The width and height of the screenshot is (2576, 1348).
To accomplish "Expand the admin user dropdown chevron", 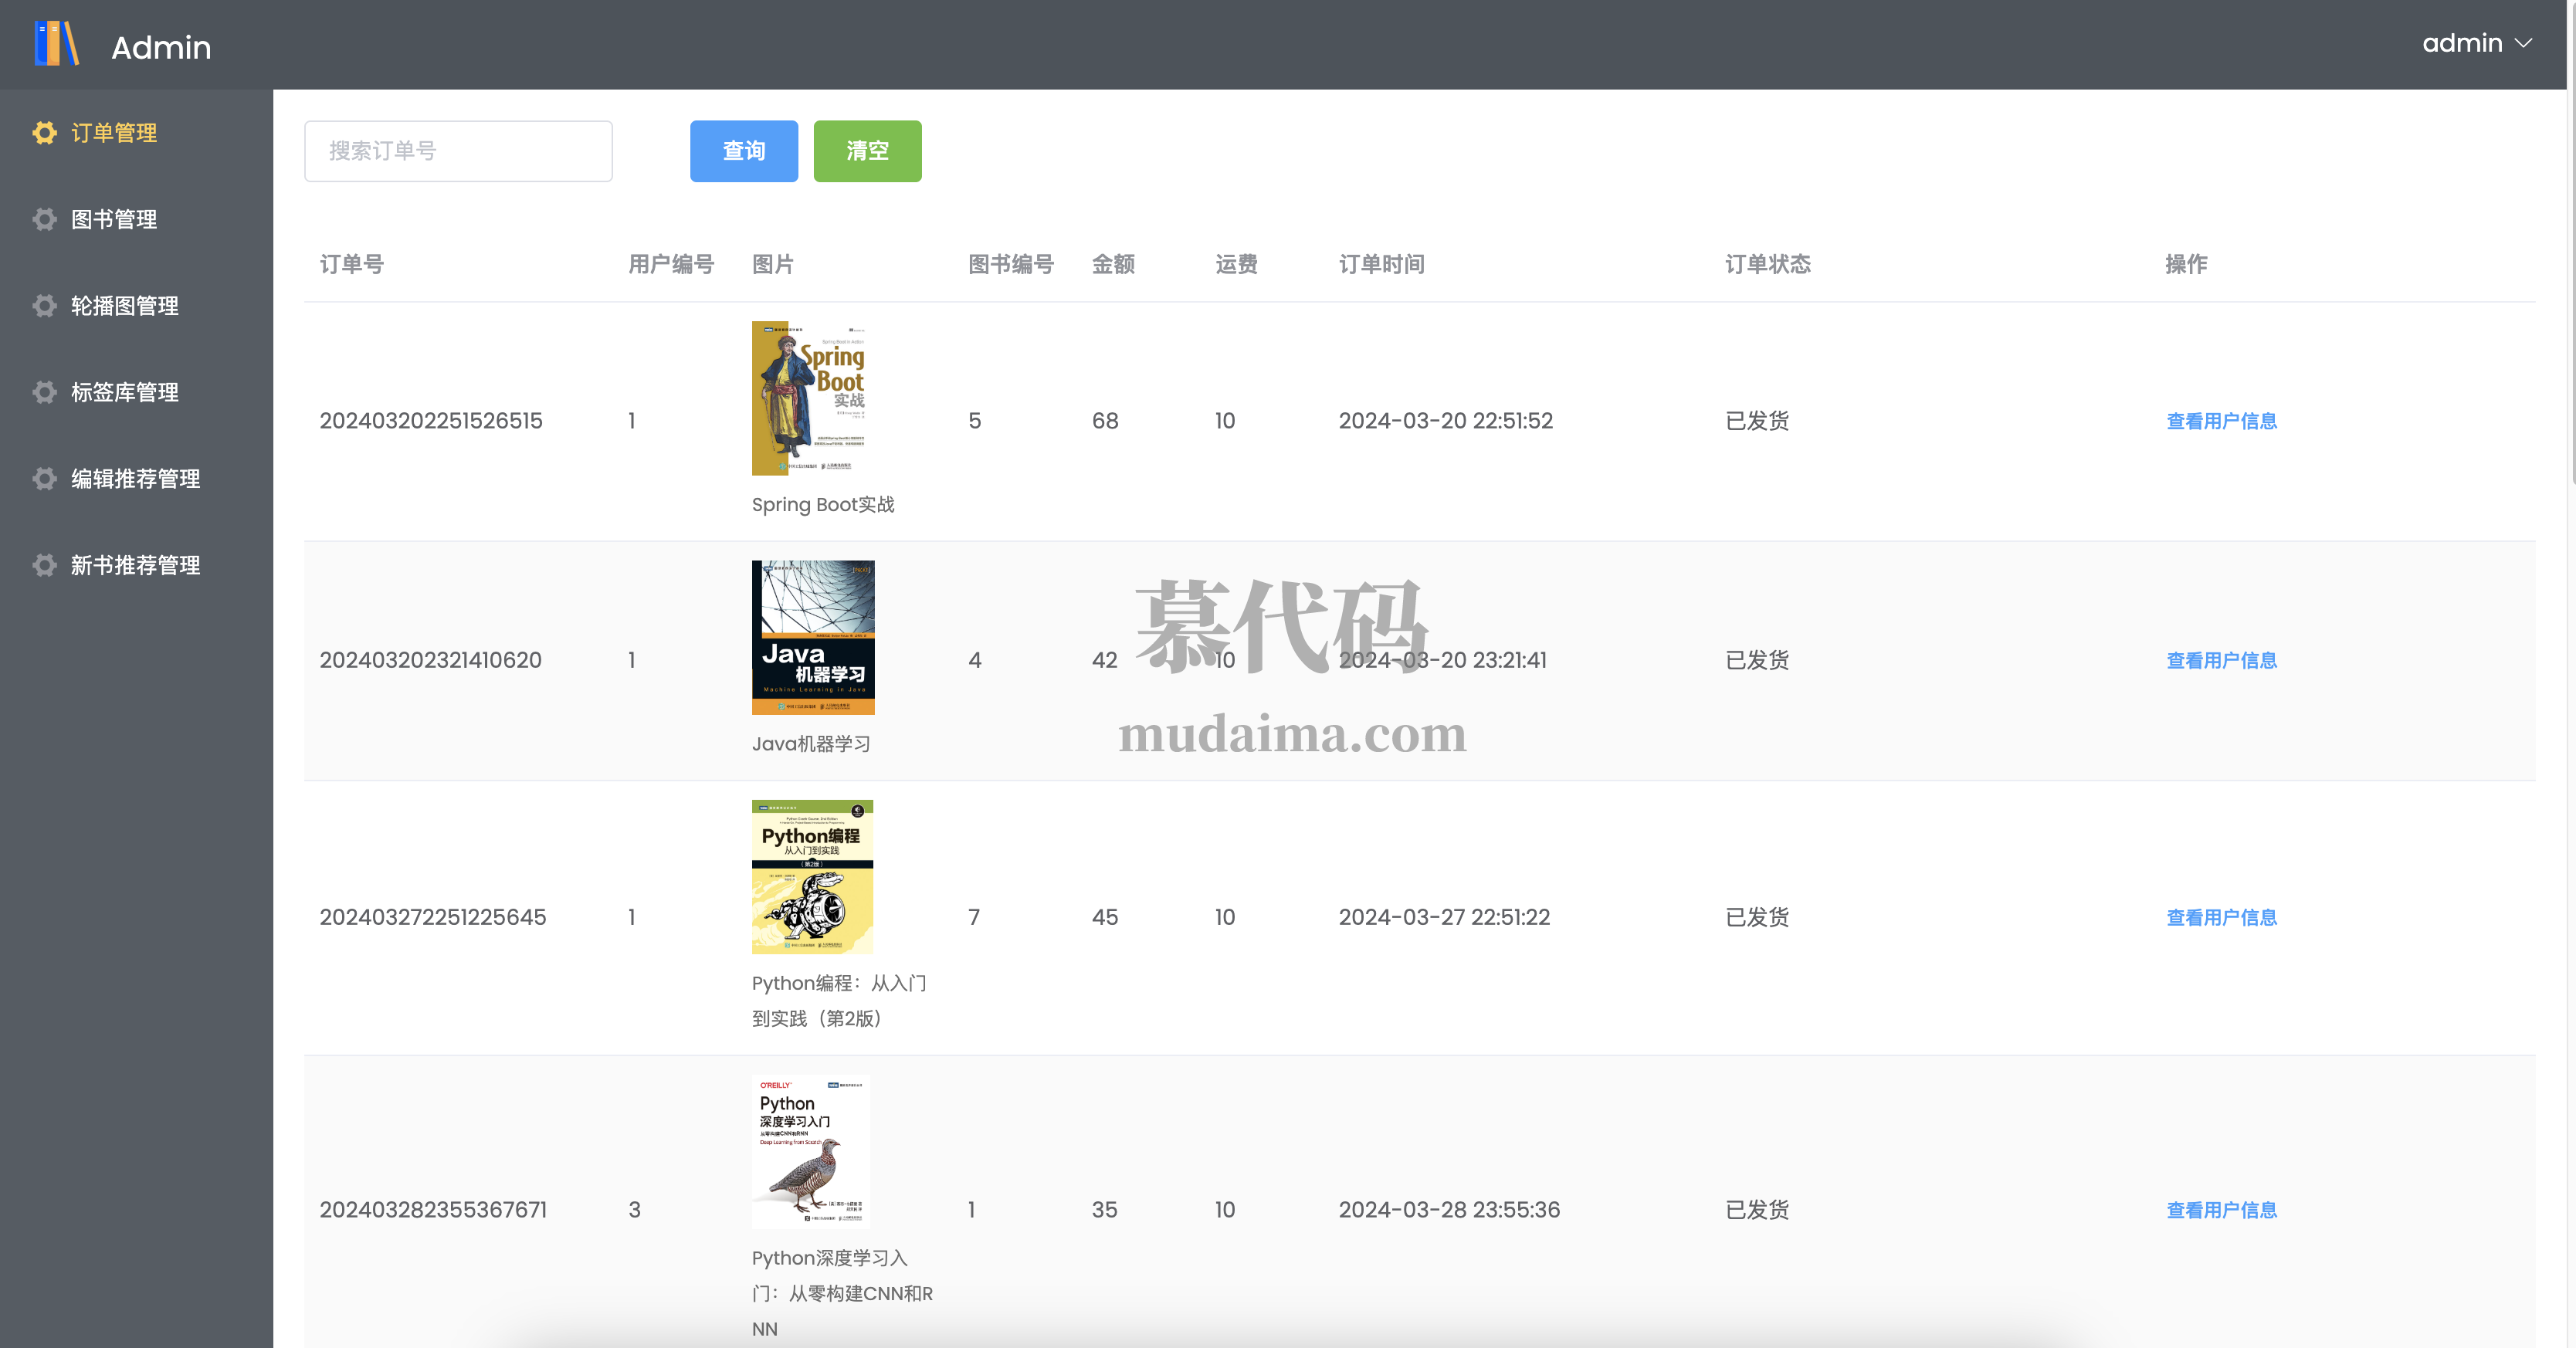I will [x=2523, y=43].
